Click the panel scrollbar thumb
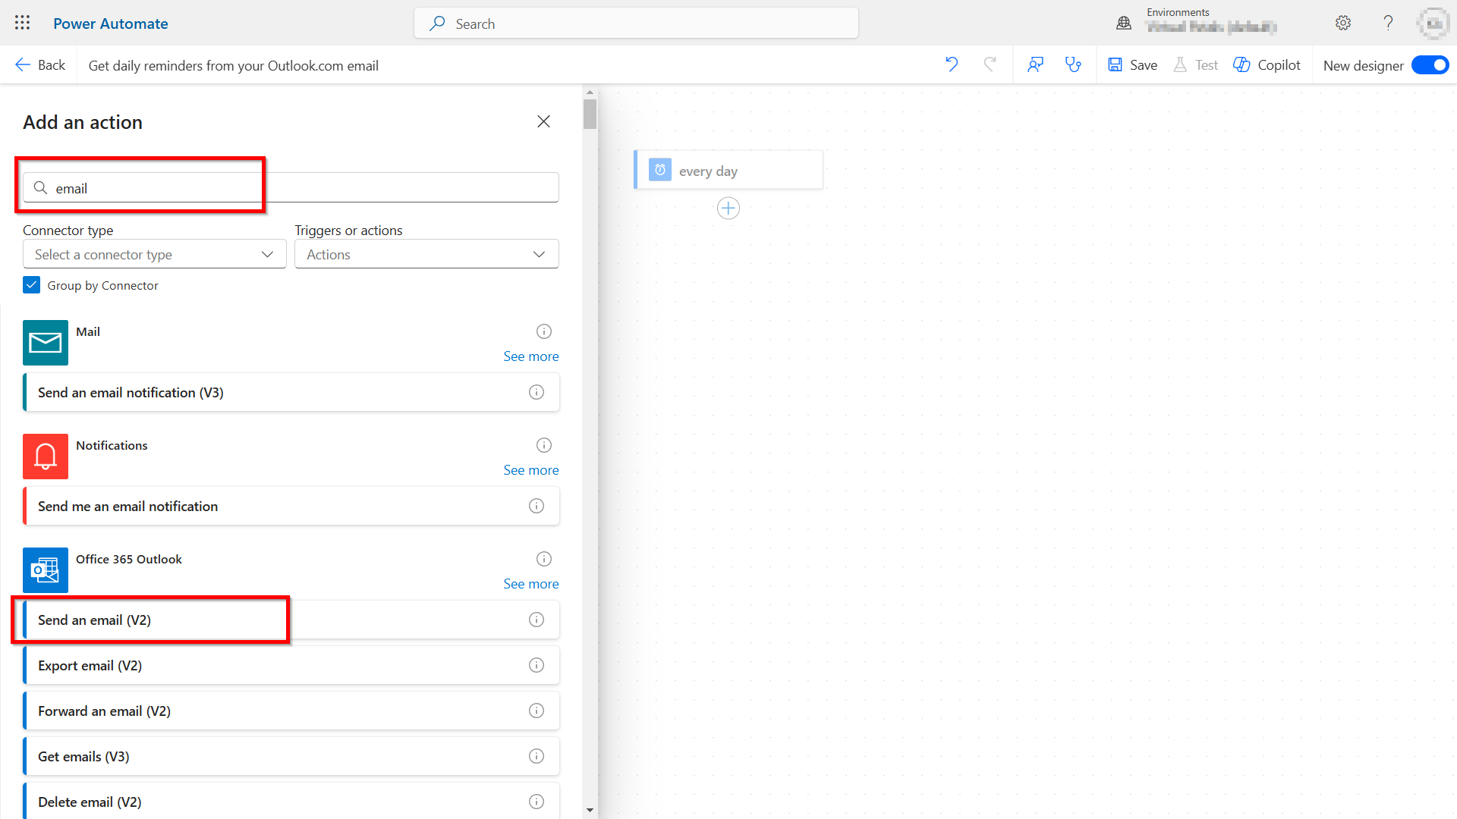The height and width of the screenshot is (819, 1457). (590, 115)
